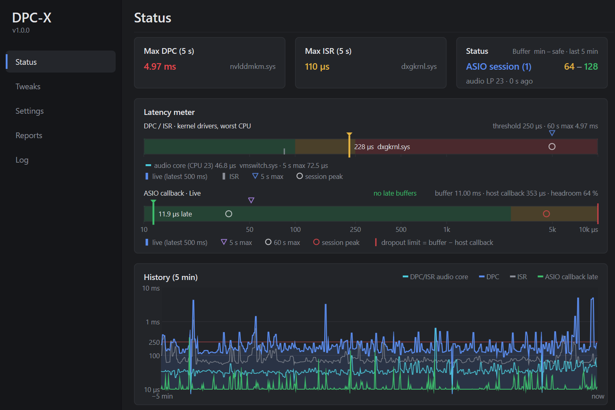Click the white 60 s max circle on the ASIO bar
615x410 pixels.
pyautogui.click(x=229, y=214)
